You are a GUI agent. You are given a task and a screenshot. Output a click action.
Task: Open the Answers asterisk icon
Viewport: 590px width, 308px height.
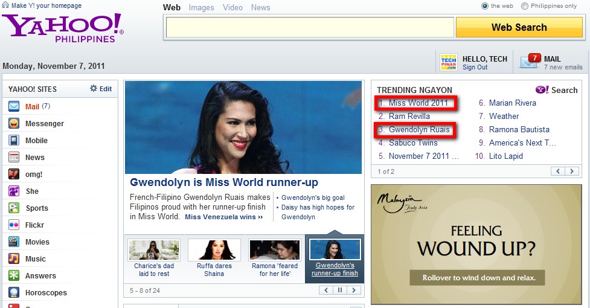(14, 275)
